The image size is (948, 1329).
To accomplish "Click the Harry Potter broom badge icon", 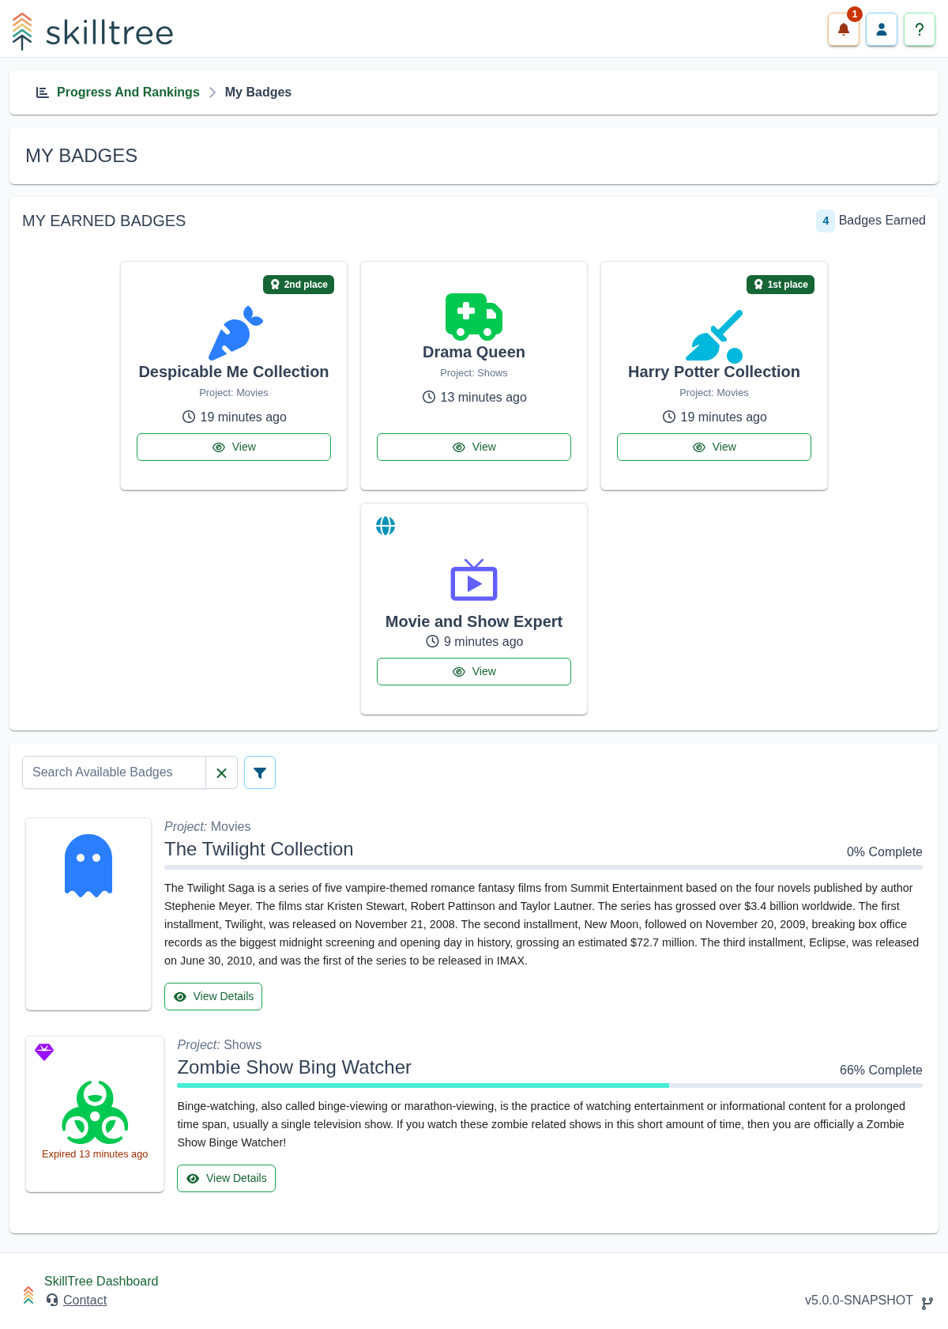I will point(714,335).
